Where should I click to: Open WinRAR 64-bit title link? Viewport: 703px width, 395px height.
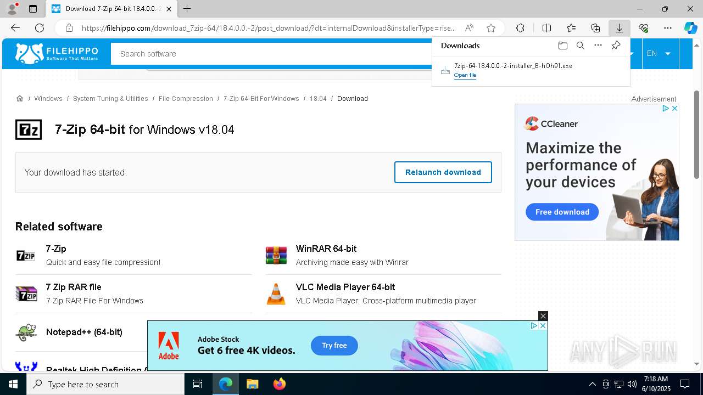point(326,249)
